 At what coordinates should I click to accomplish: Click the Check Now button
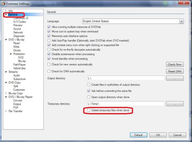pyautogui.click(x=175, y=64)
